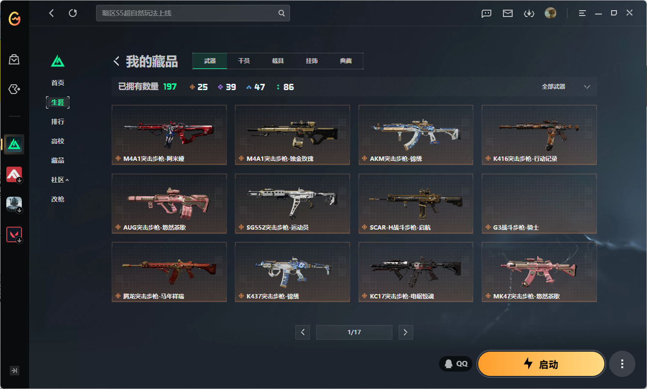Click the user avatar icon
Image resolution: width=647 pixels, height=389 pixels.
pos(550,13)
